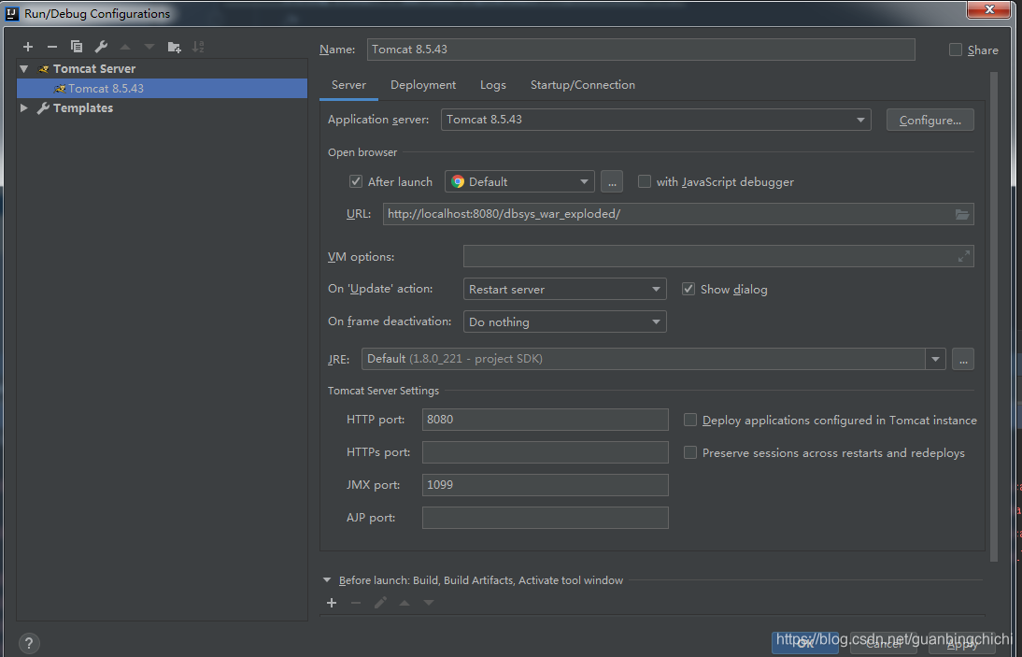This screenshot has height=657, width=1022.
Task: Enable Preserve sessions across restarts and redeploys
Action: 690,452
